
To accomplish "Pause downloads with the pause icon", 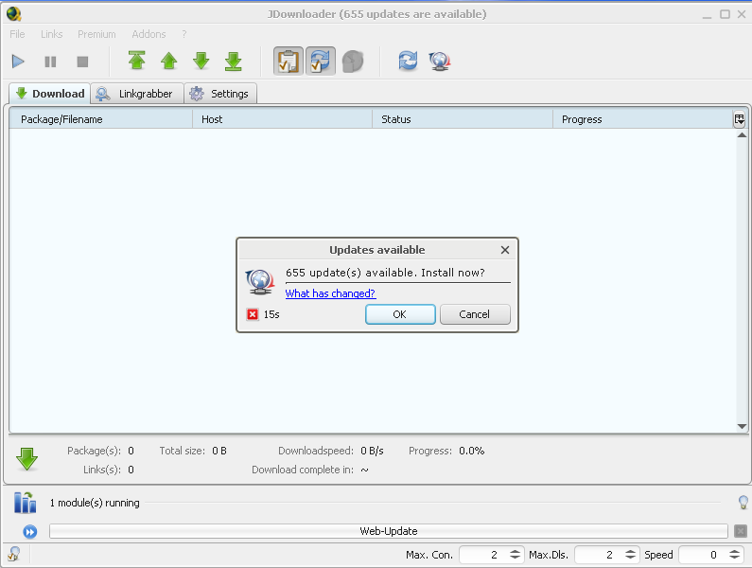I will pos(50,62).
